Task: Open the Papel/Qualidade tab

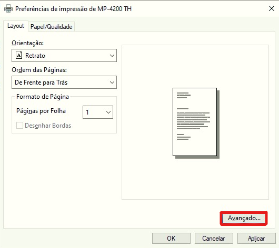Action: point(52,27)
